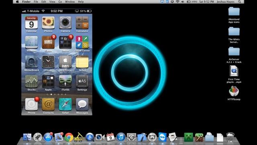
Task: Launch iTunes from the Dock
Action: [121, 137]
